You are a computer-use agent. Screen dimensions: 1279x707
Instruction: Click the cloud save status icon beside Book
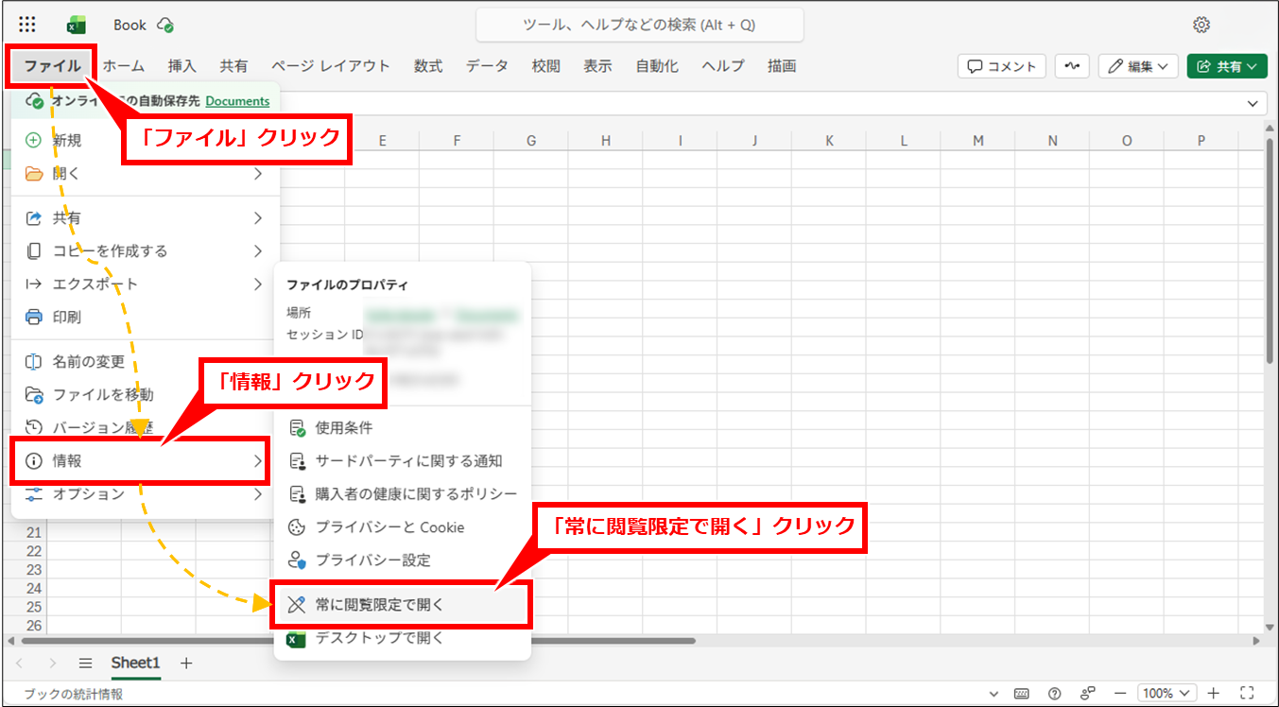(165, 26)
